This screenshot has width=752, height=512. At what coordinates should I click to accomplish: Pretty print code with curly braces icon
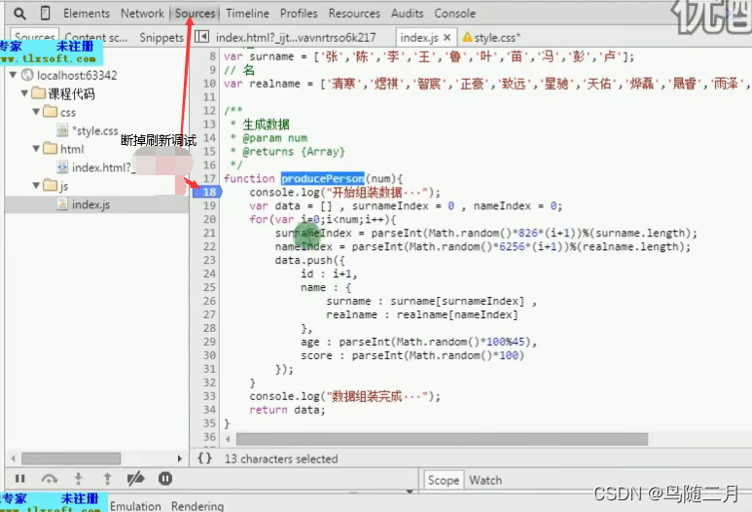tap(204, 457)
